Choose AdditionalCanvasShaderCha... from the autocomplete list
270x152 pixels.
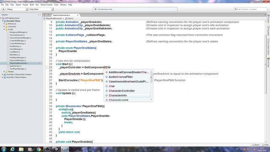pos(127,72)
